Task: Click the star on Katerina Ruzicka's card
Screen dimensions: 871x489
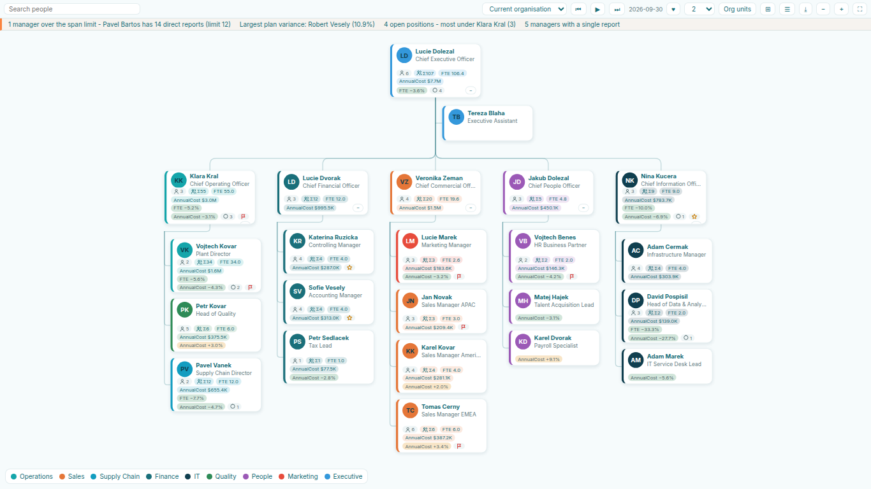Action: [349, 267]
